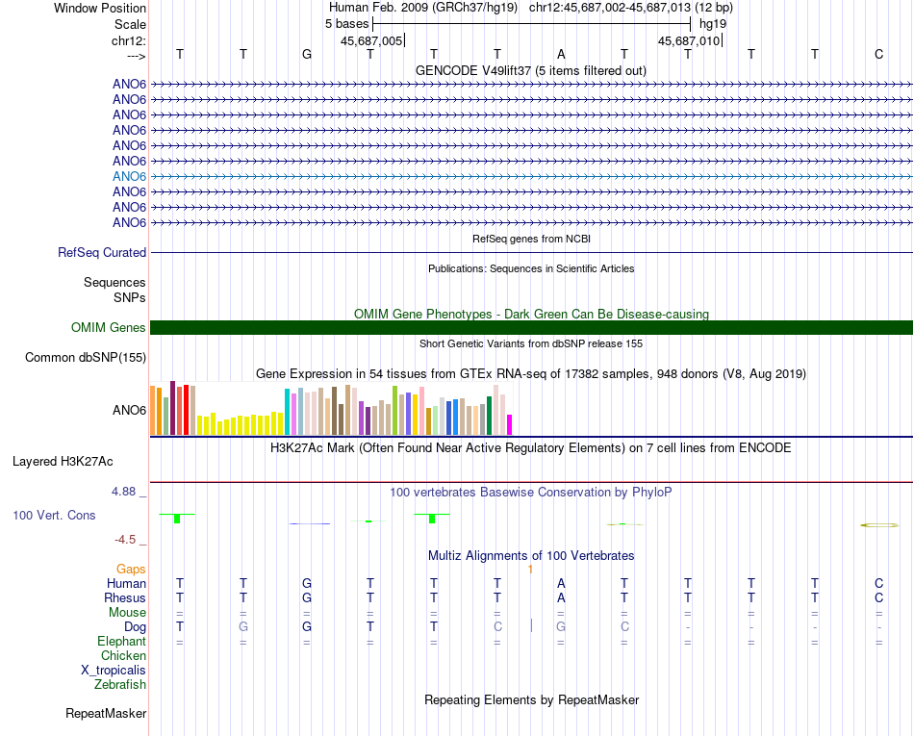Click the Common dbSNP(155) track label
This screenshot has height=736, width=914.
tap(85, 357)
